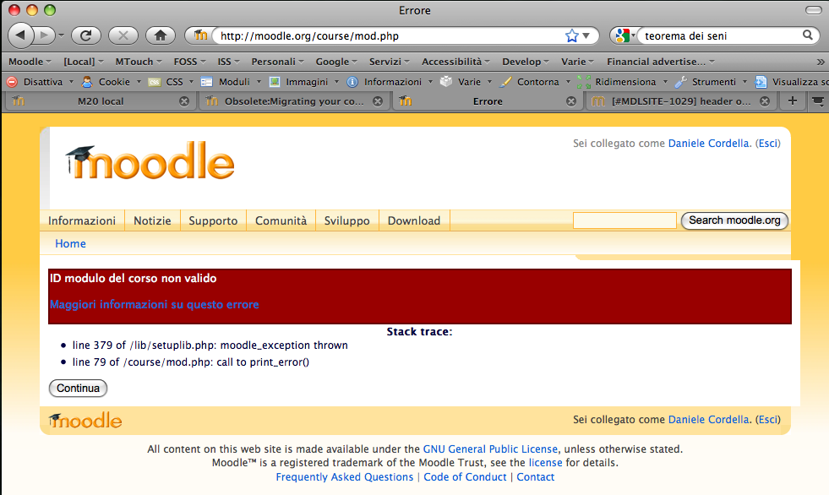Open the browser Home page icon

pos(161,35)
